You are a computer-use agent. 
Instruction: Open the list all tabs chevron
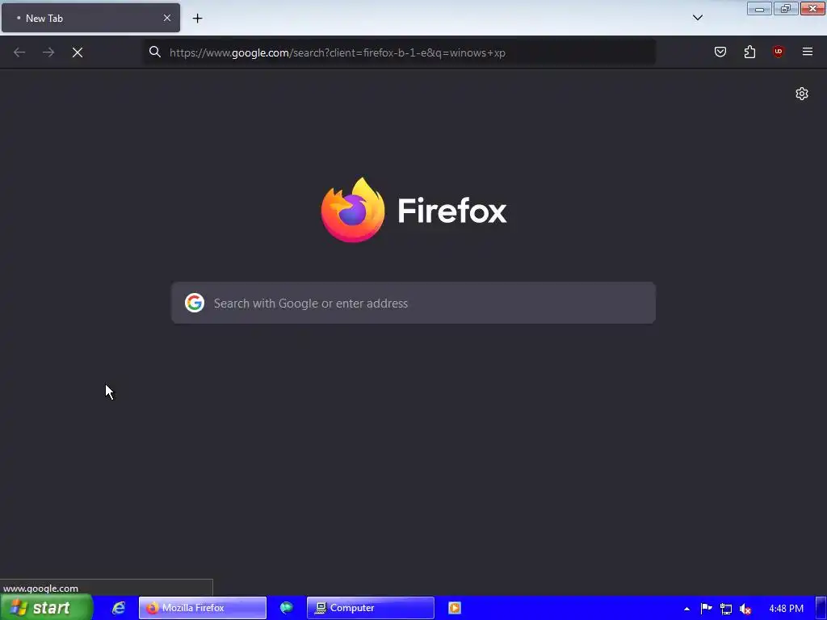(x=697, y=18)
